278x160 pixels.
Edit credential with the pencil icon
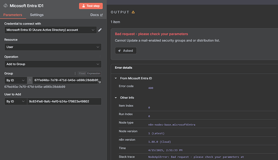(100, 30)
